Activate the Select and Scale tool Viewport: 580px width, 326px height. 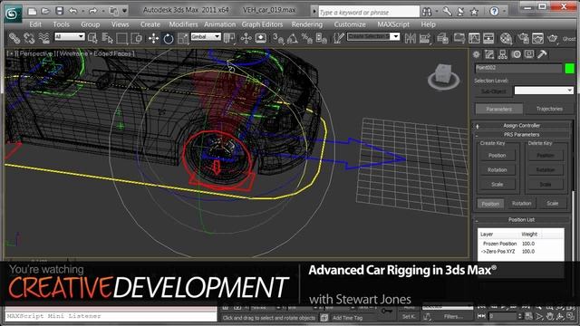pos(183,38)
